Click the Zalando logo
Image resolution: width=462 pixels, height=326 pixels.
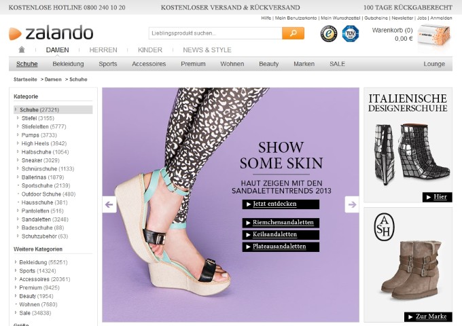coord(51,33)
